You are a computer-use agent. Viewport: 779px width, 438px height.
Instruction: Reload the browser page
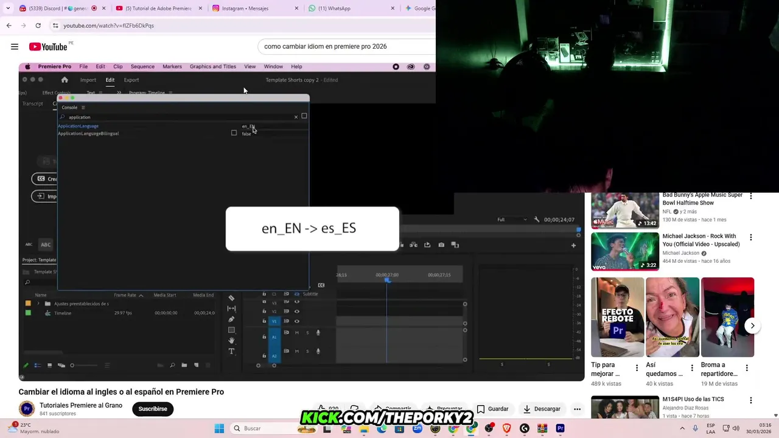click(x=38, y=26)
